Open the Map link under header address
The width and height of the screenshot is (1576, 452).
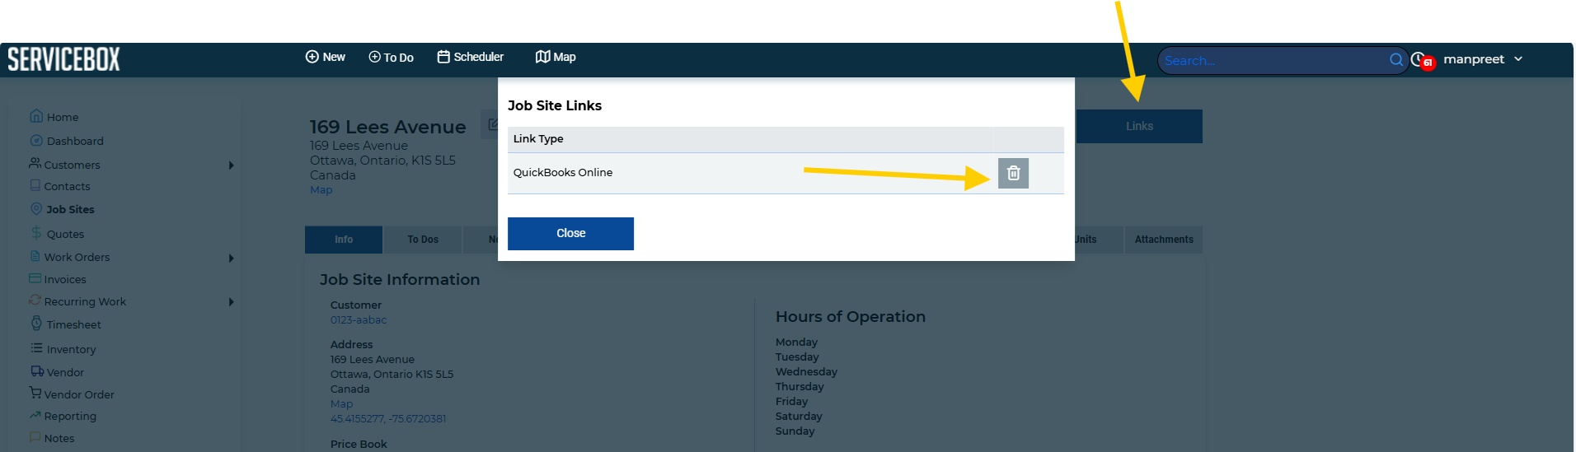[x=321, y=190]
